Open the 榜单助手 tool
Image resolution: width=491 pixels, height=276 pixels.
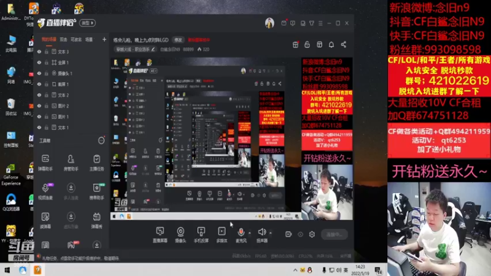97,191
